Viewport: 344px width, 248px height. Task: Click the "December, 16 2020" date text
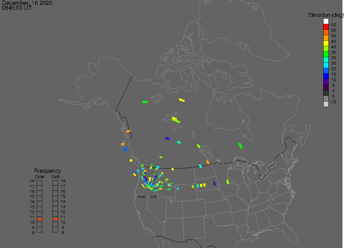[27, 3]
